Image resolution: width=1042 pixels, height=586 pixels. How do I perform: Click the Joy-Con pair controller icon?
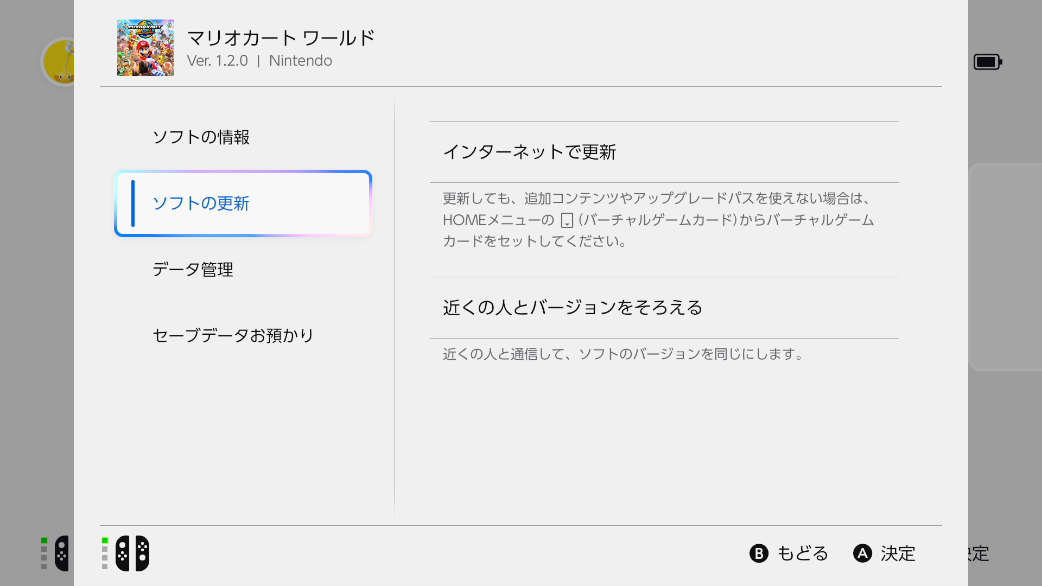[x=132, y=553]
